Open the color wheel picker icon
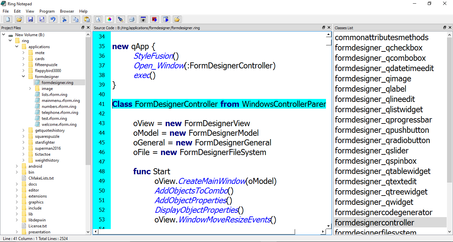 click(109, 19)
